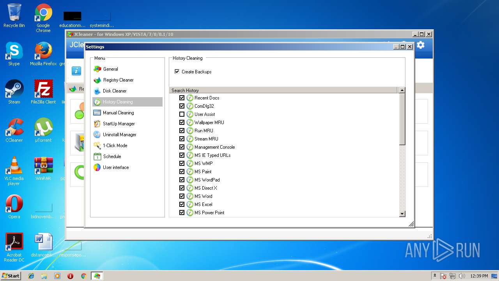Image resolution: width=499 pixels, height=281 pixels.
Task: Click the Disk Cleaner icon
Action: [x=97, y=91]
